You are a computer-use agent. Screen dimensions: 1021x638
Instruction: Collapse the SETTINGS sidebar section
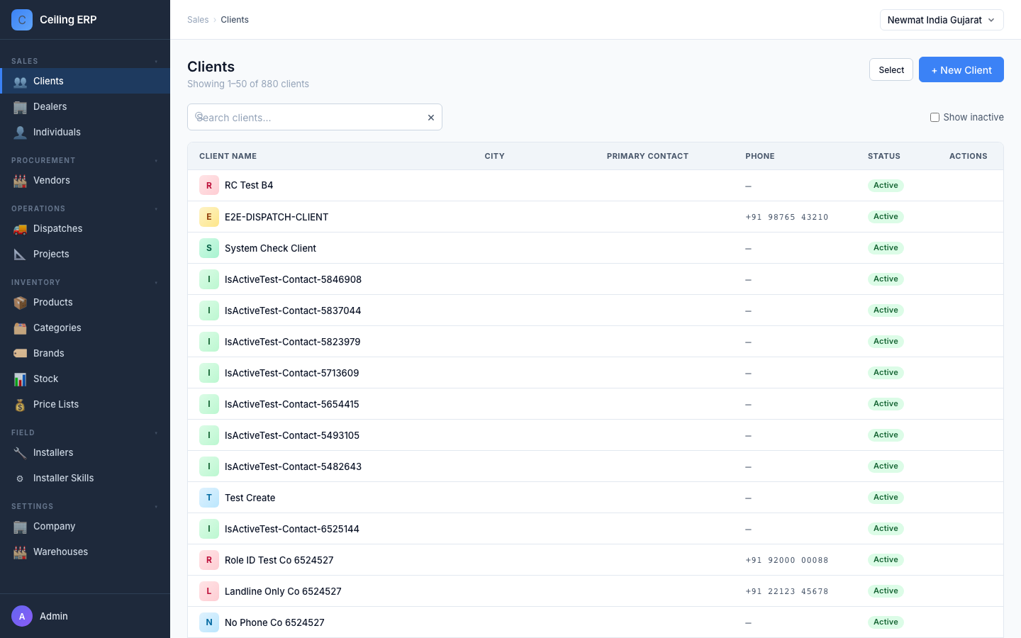click(x=85, y=506)
